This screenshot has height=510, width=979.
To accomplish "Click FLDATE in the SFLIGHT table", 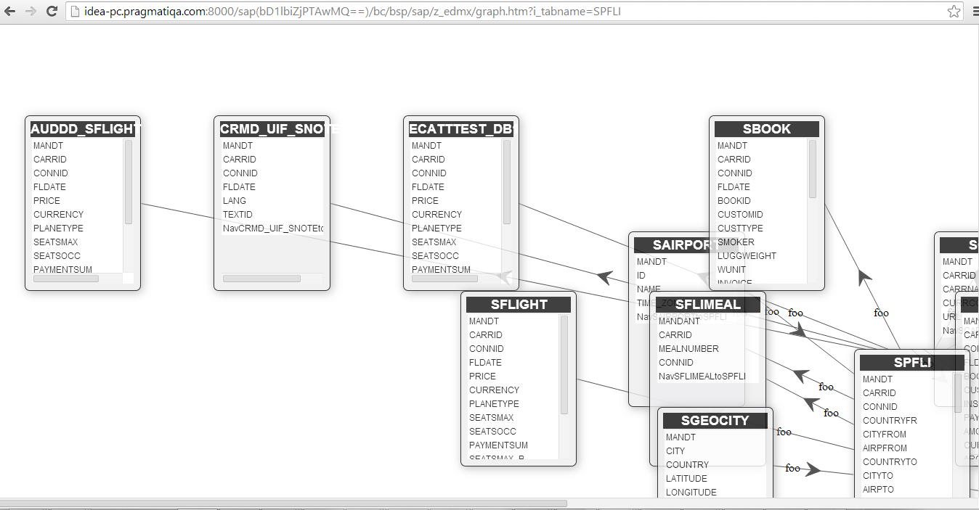I will click(485, 363).
